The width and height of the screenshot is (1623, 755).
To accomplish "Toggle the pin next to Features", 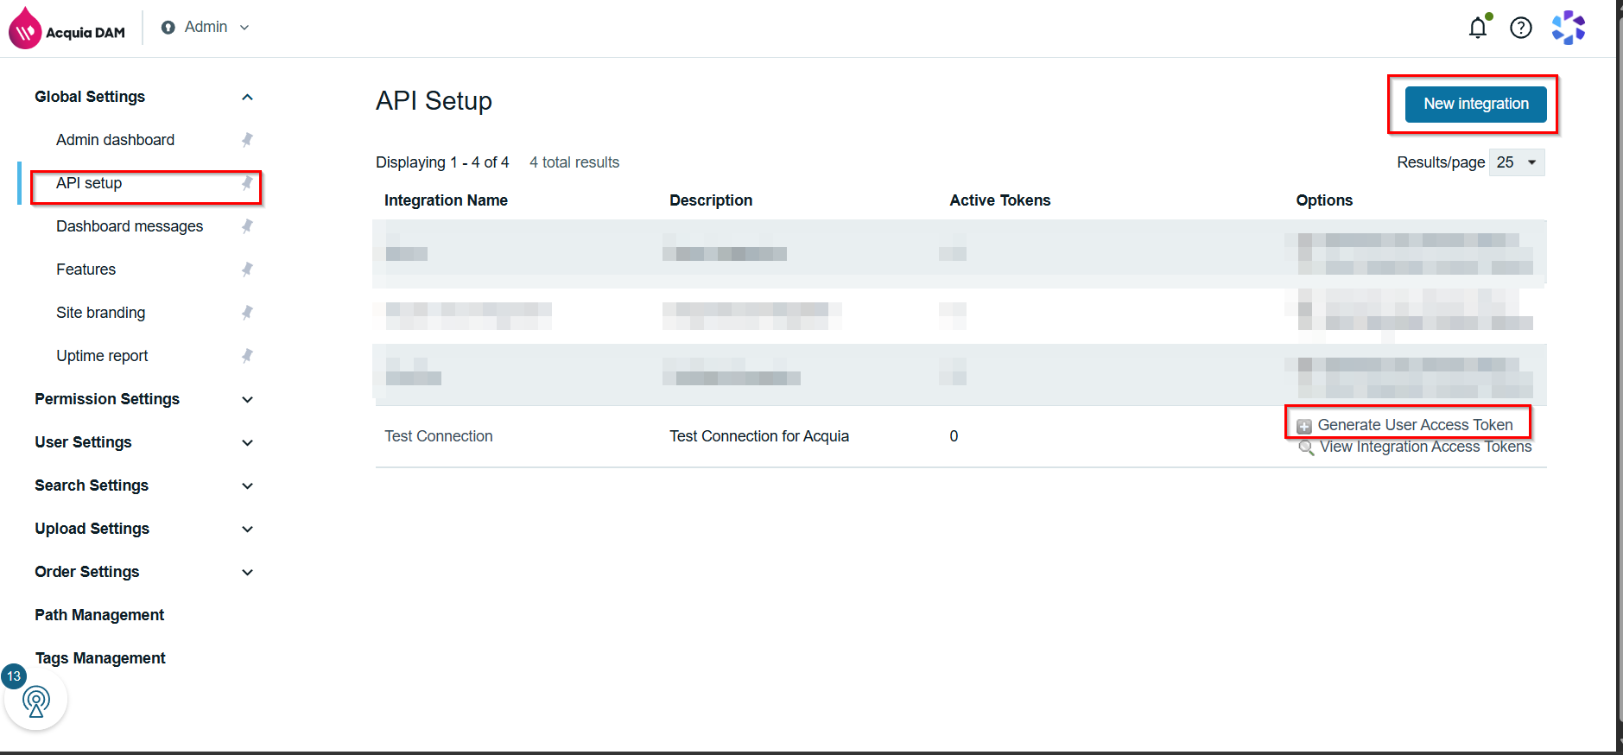I will pyautogui.click(x=247, y=270).
